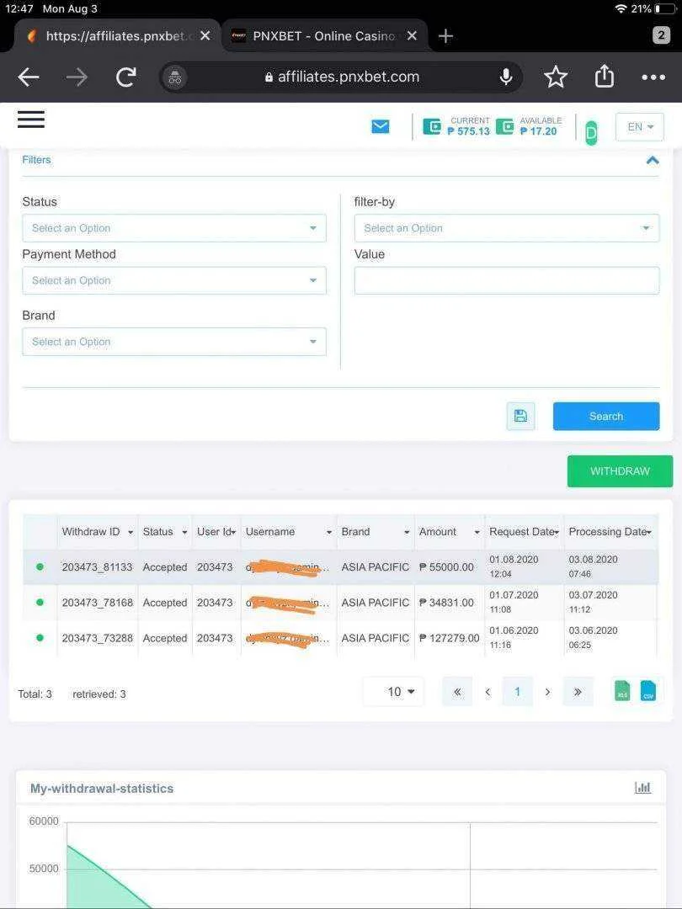Change page size from 10 dropdown

coord(394,692)
